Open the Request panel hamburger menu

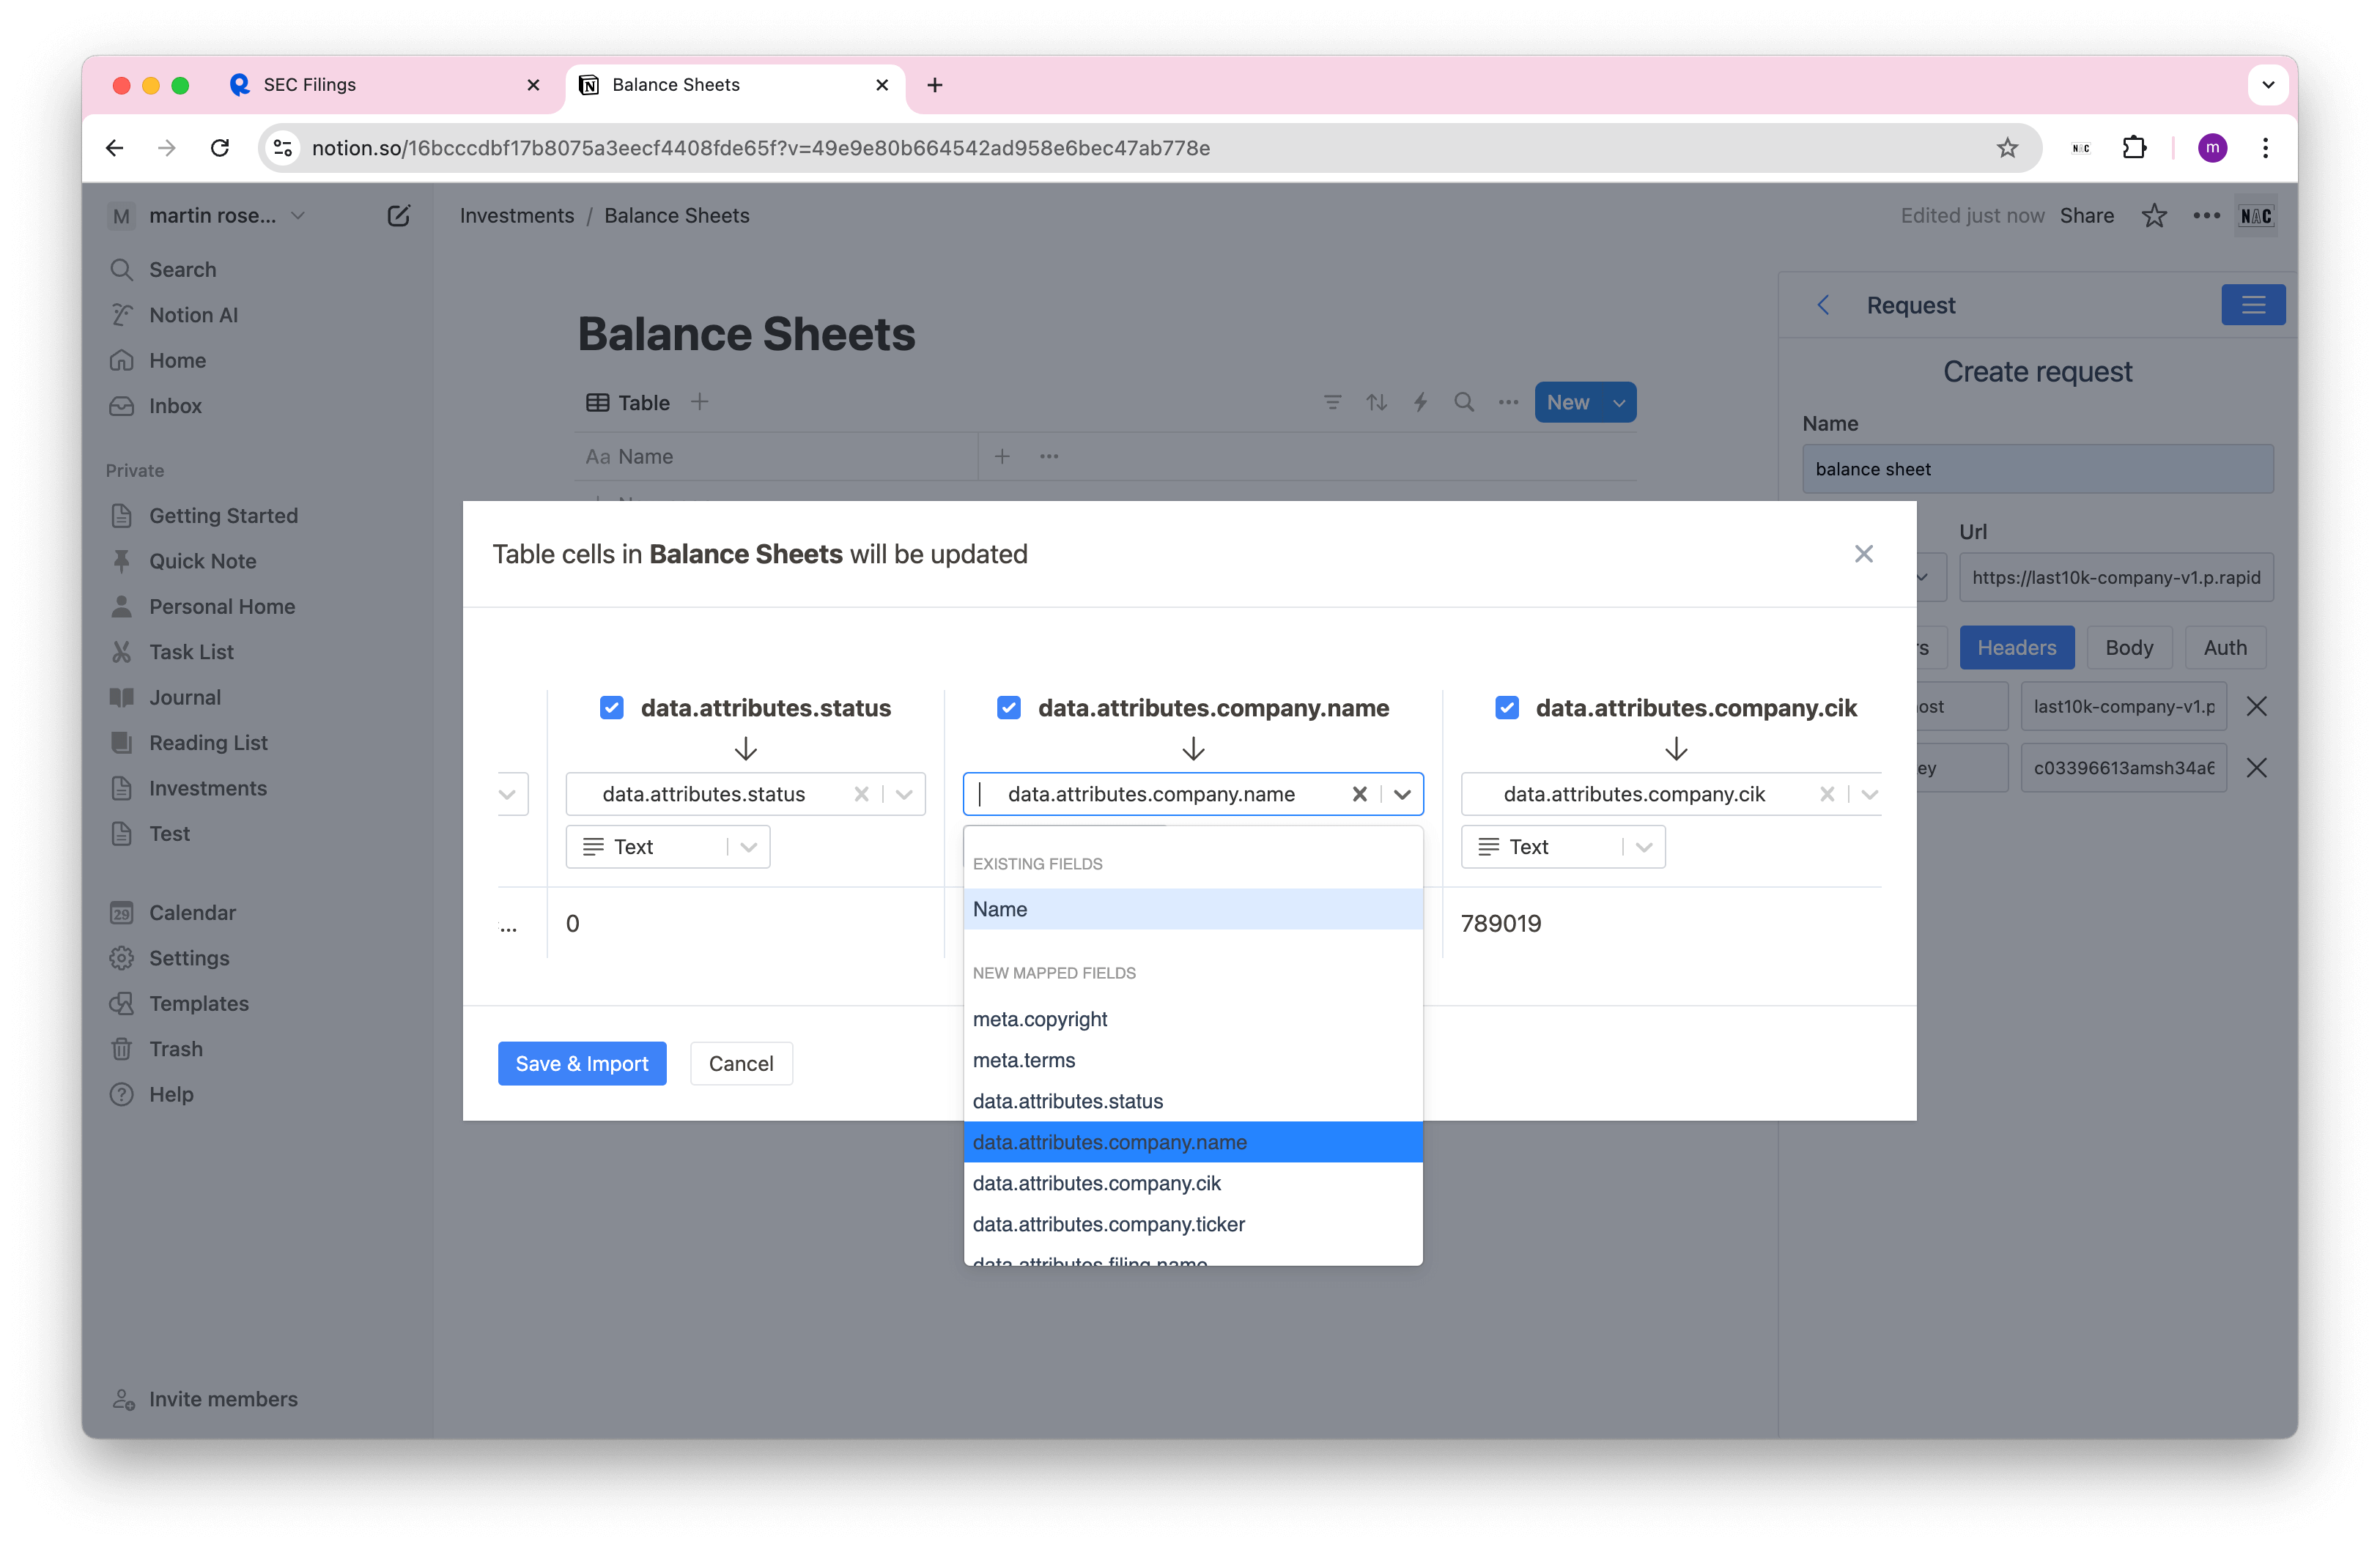2253,305
